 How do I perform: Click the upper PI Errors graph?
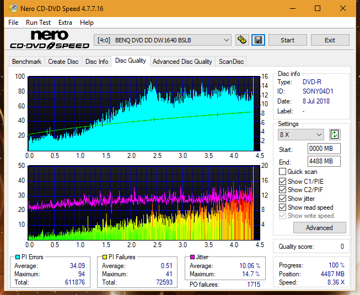144,114
